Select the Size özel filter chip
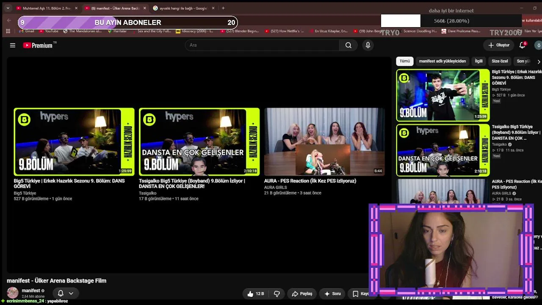 pos(500,61)
